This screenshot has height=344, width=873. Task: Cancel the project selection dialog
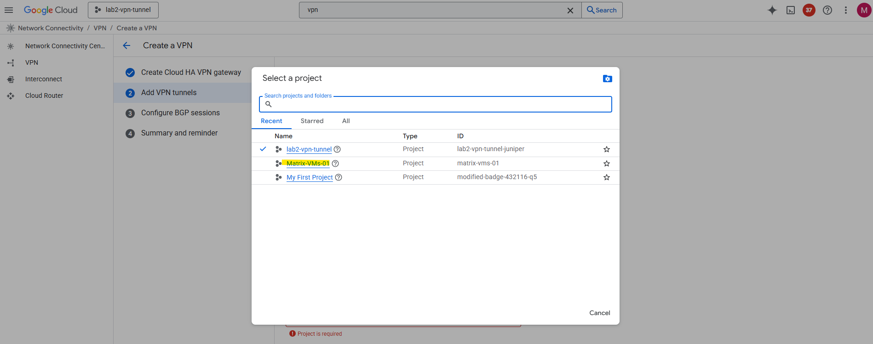point(599,313)
